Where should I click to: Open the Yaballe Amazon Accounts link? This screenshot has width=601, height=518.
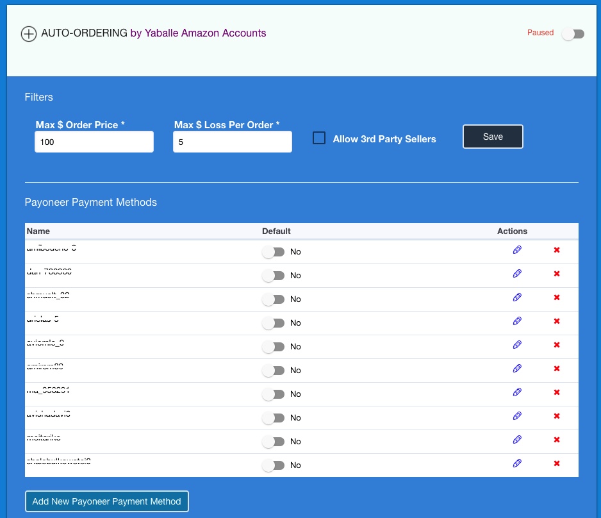pyautogui.click(x=198, y=33)
